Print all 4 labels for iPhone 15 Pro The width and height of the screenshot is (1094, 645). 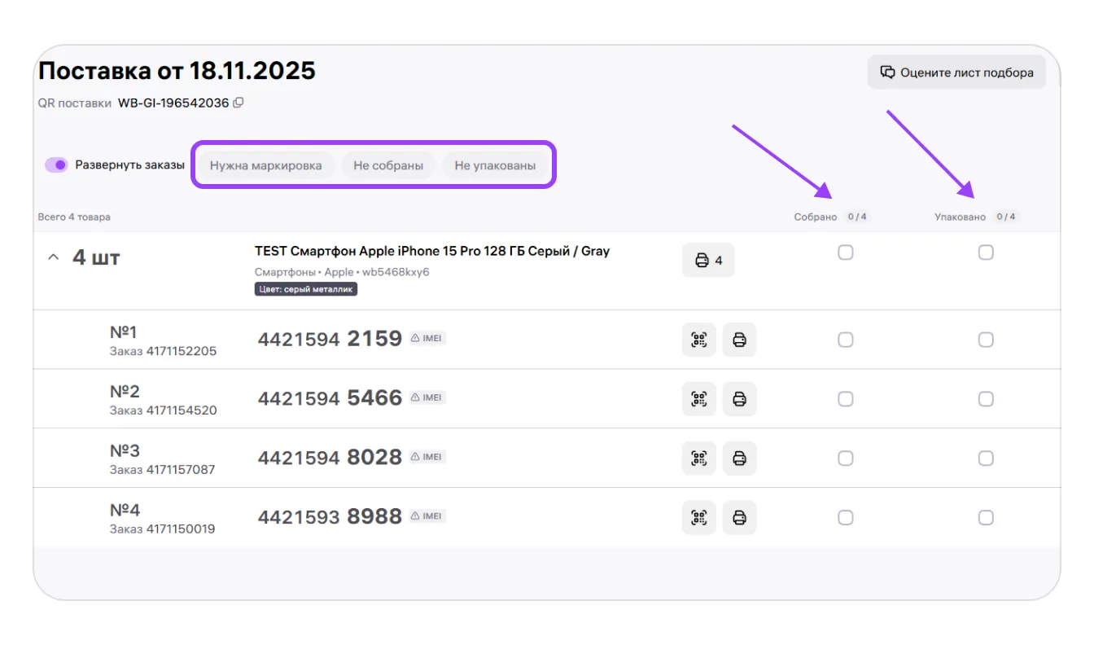coord(708,261)
